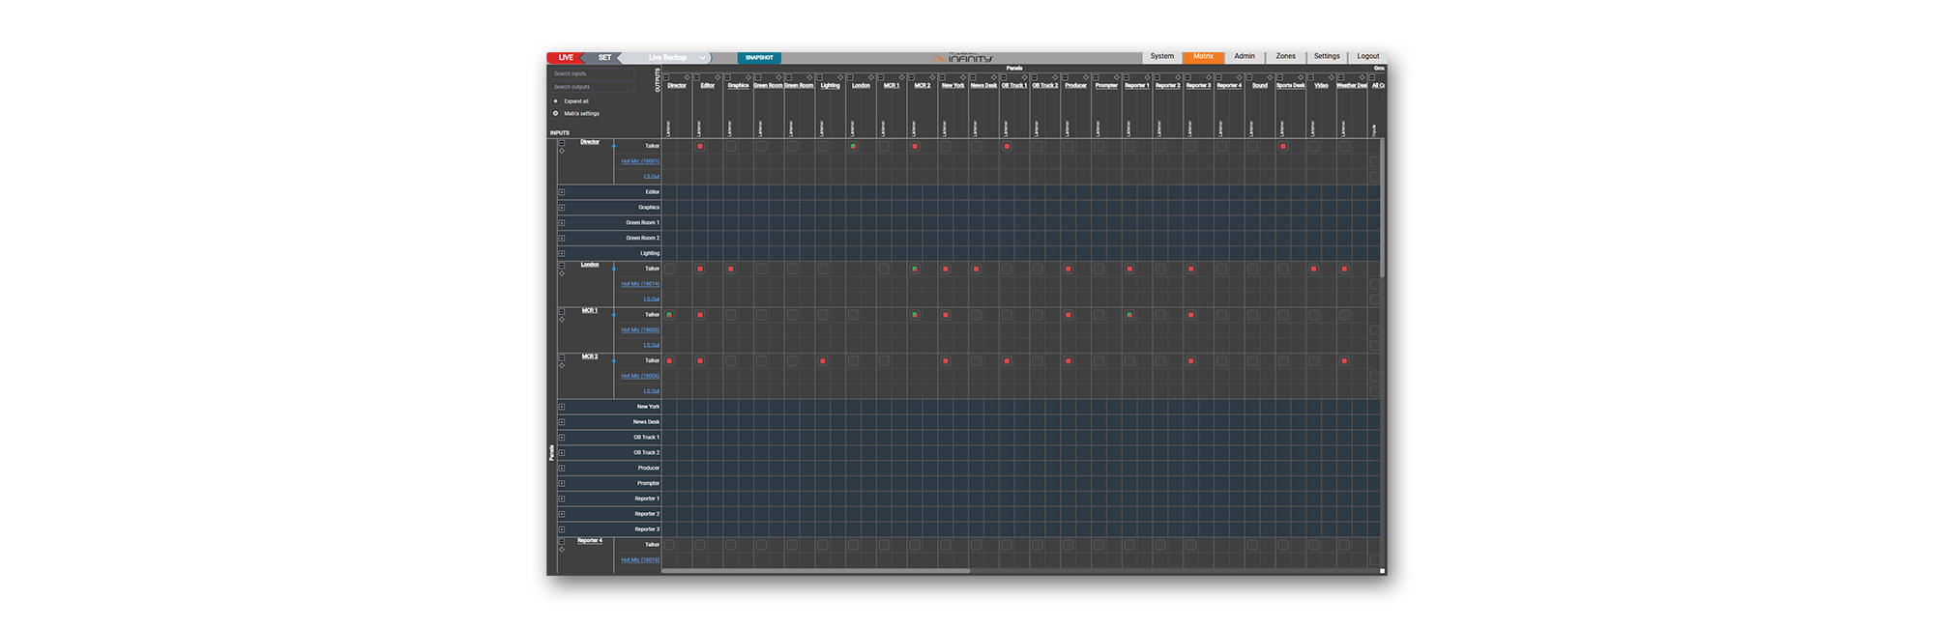Image resolution: width=1934 pixels, height=628 pixels.
Task: Click the SNAPSHOT button
Action: tap(759, 58)
